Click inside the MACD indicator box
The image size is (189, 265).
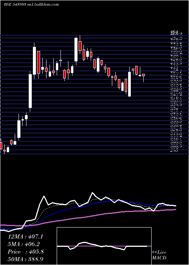point(104,246)
